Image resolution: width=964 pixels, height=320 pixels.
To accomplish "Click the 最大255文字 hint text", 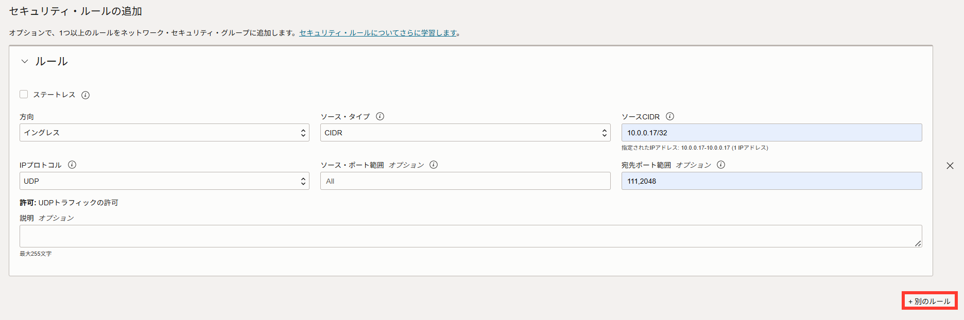I will pyautogui.click(x=36, y=254).
